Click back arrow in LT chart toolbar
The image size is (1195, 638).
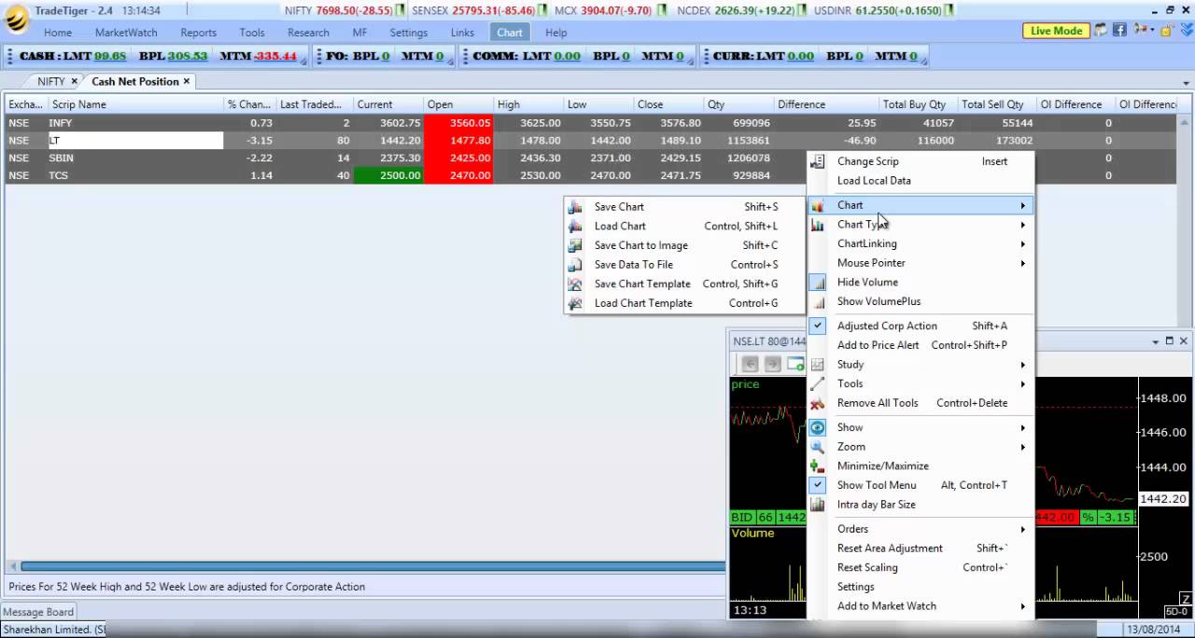(x=750, y=364)
